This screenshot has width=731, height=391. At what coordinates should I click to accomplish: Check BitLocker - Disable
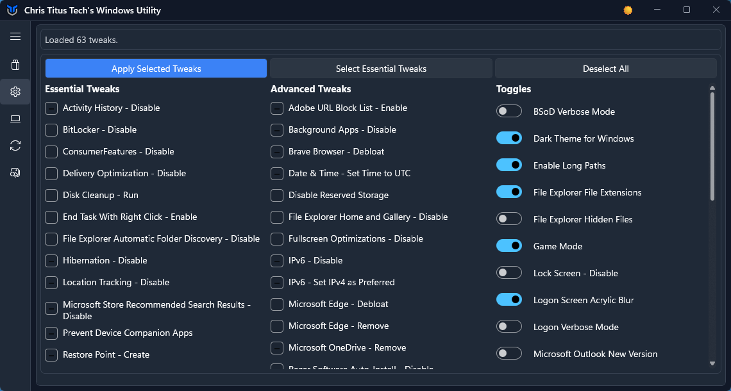[x=51, y=130]
